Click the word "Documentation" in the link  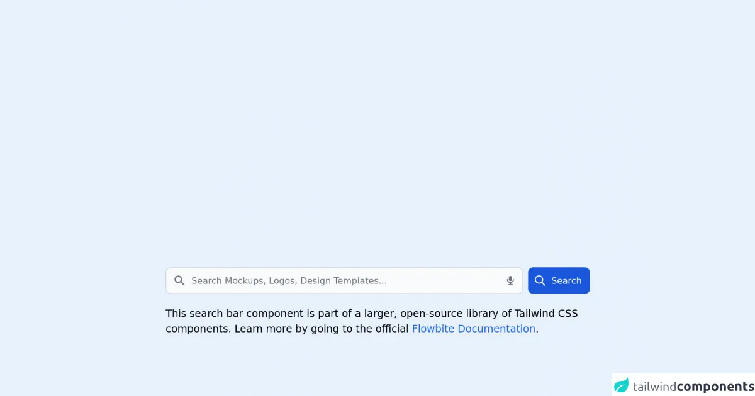[496, 329]
